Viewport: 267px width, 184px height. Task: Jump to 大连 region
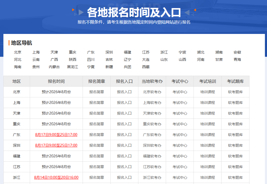click(x=146, y=60)
